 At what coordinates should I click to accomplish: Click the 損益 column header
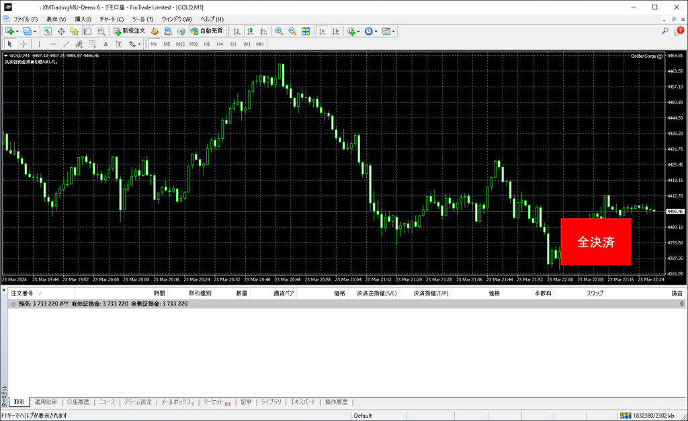(677, 293)
